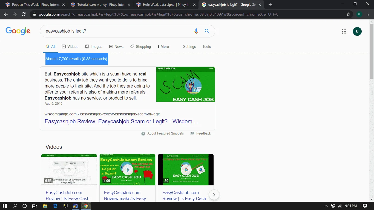The width and height of the screenshot is (374, 210).
Task: Open Task View on the taskbar
Action: 34,206
